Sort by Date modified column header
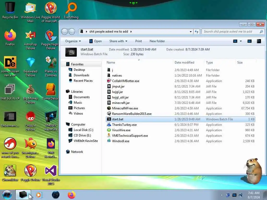This screenshot has height=200, width=267. point(188,63)
